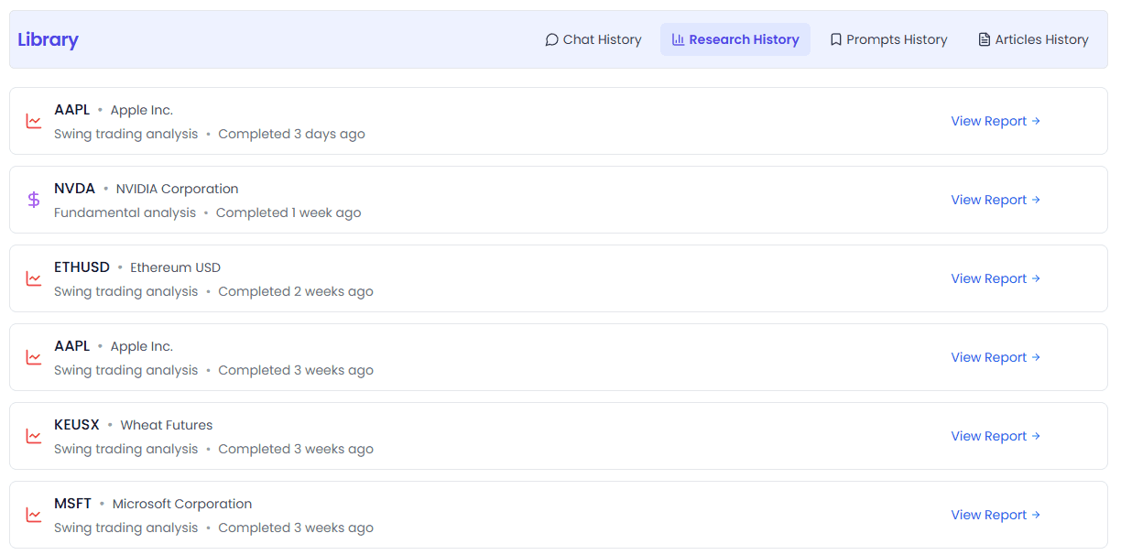Click the chart icon of first AAPL row
The width and height of the screenshot is (1121, 555).
click(x=34, y=121)
